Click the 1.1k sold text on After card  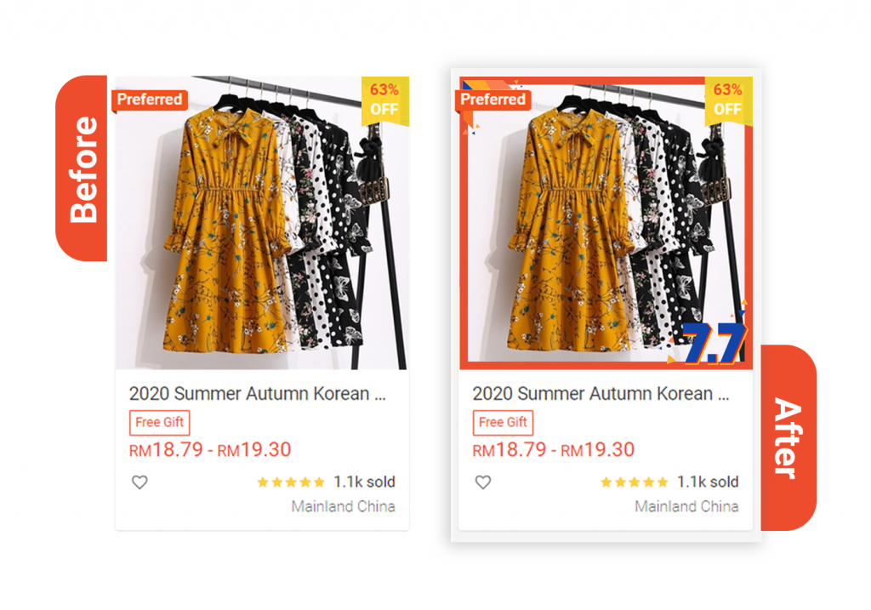click(708, 482)
